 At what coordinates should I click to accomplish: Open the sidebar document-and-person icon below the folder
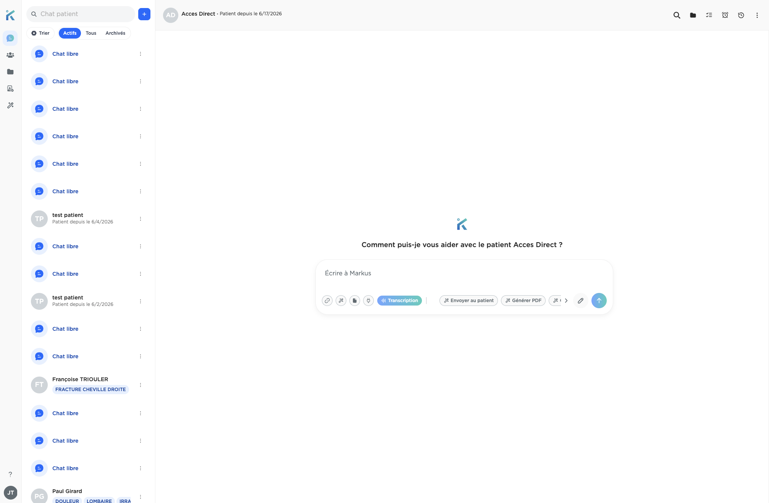pos(10,89)
